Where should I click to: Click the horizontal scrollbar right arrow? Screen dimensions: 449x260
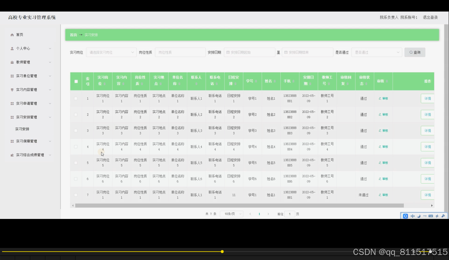(x=432, y=205)
